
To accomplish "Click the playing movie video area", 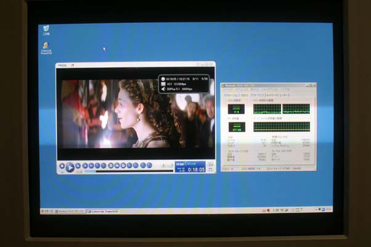I will (x=136, y=114).
